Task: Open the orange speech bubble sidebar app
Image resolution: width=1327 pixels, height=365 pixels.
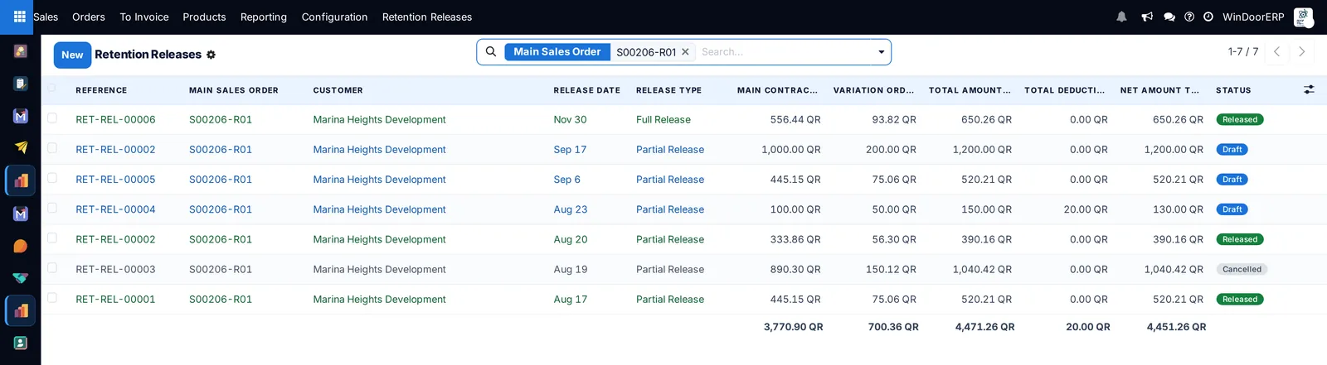Action: tap(21, 246)
